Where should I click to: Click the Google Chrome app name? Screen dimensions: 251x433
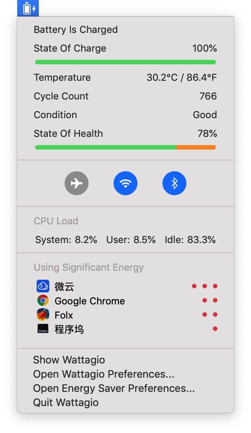(x=90, y=301)
